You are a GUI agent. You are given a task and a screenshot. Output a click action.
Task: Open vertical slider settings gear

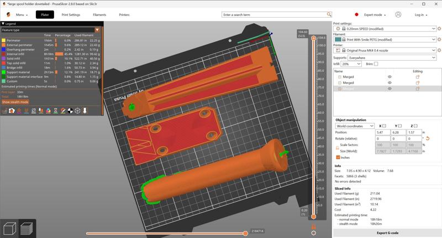coord(313,233)
